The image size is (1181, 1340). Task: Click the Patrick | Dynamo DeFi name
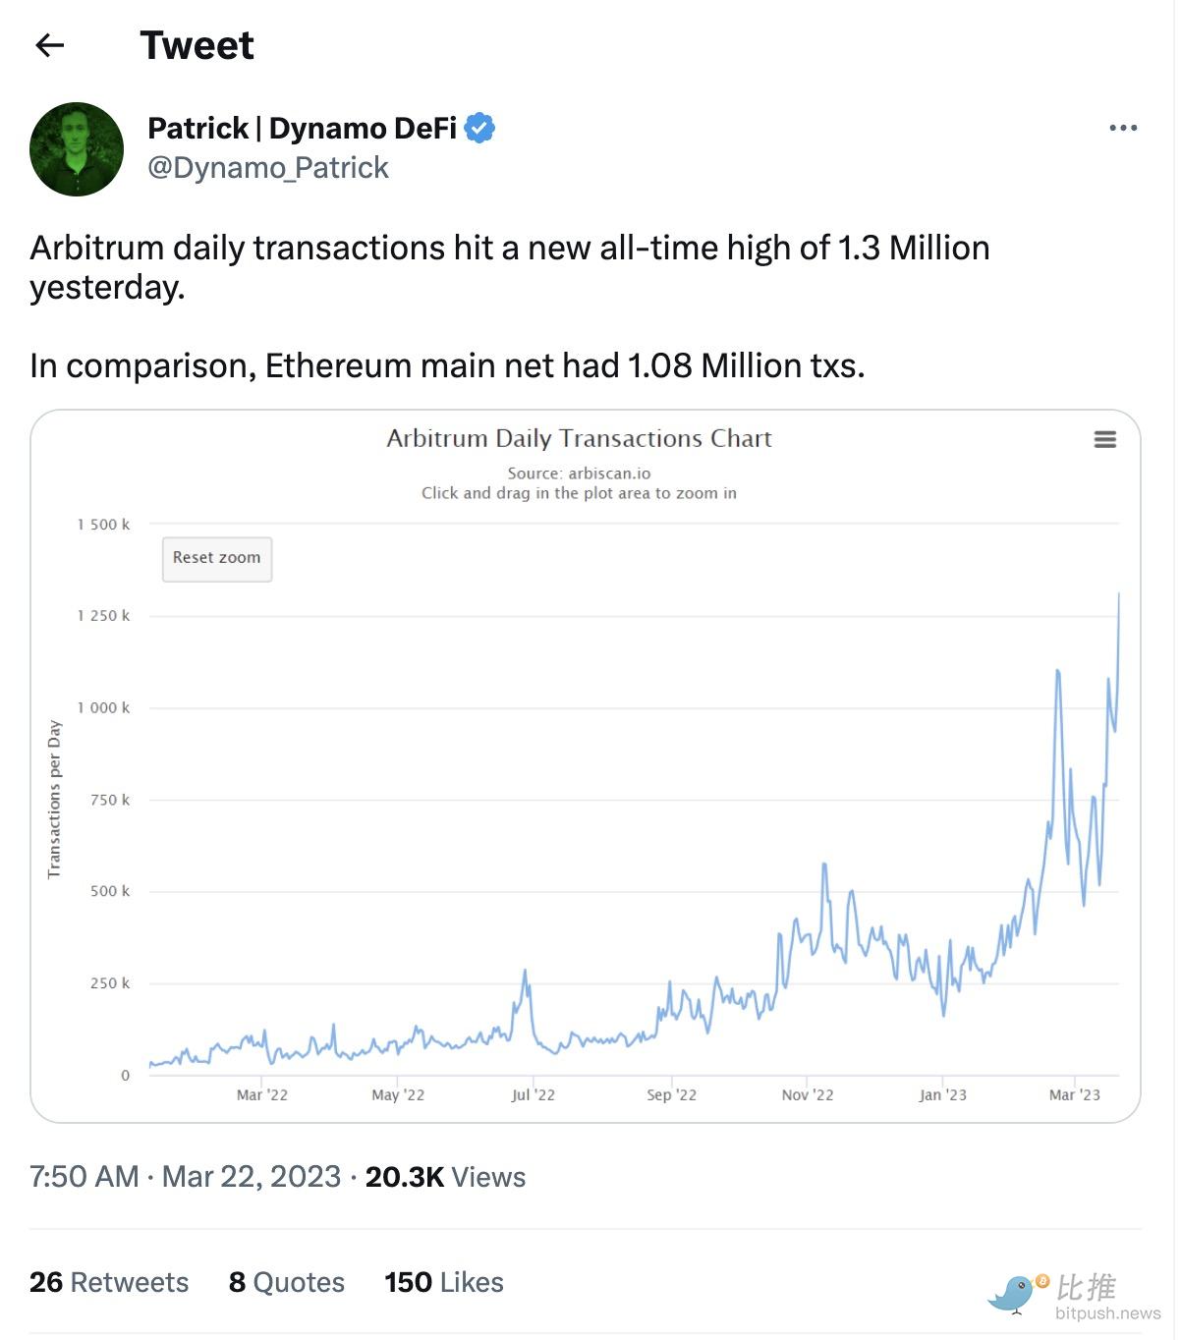pos(302,128)
